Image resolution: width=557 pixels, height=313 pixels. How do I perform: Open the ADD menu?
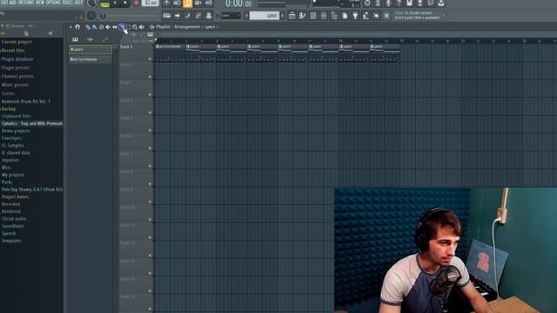pyautogui.click(x=14, y=3)
